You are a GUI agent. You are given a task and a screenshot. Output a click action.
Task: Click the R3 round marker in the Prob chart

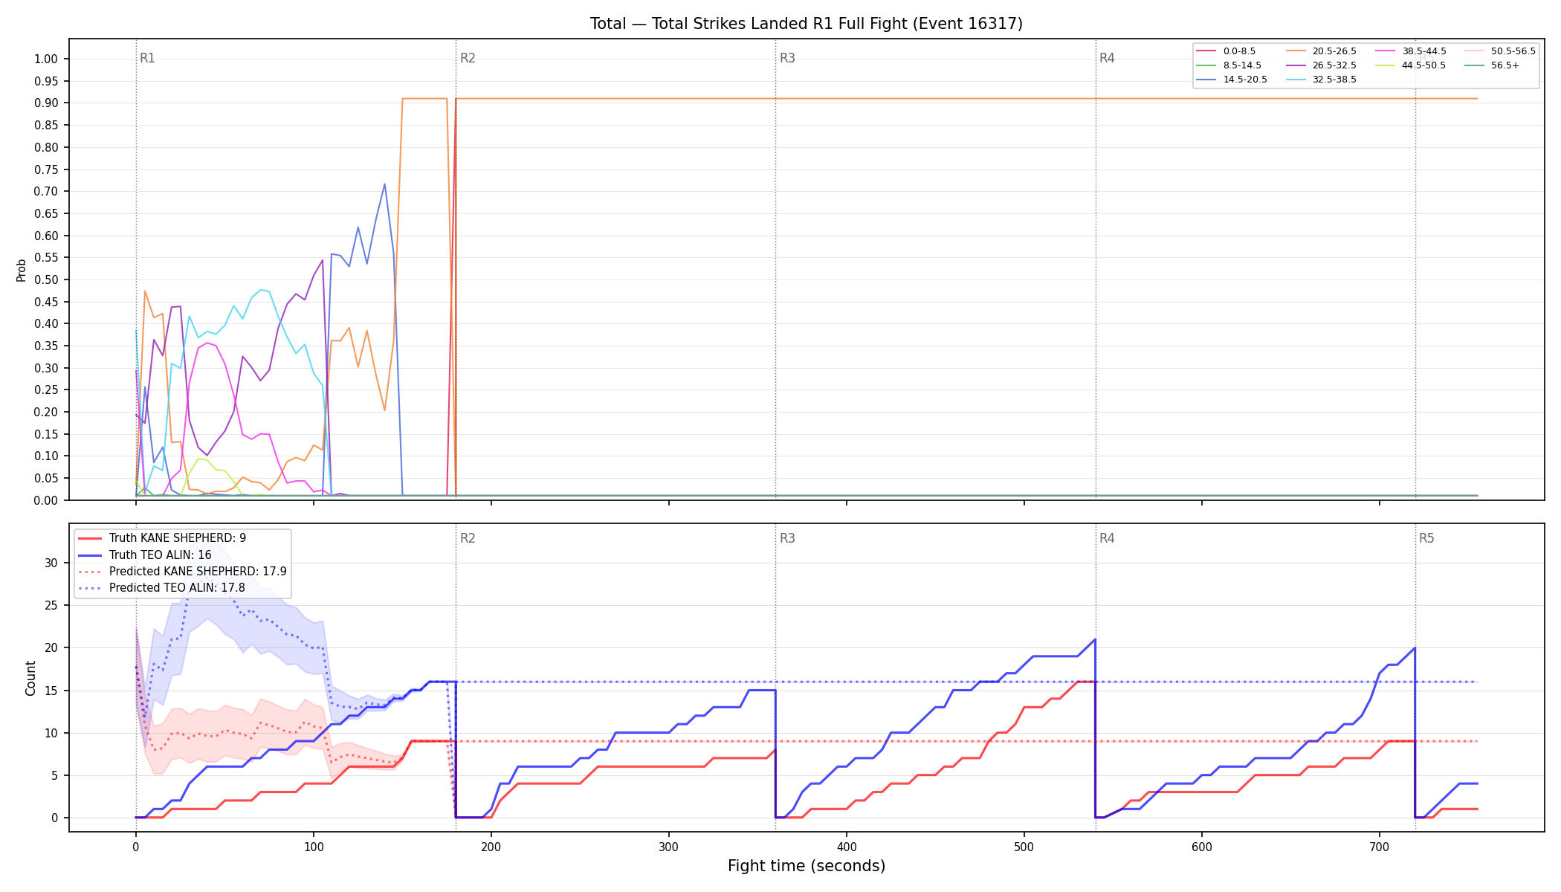coord(787,58)
